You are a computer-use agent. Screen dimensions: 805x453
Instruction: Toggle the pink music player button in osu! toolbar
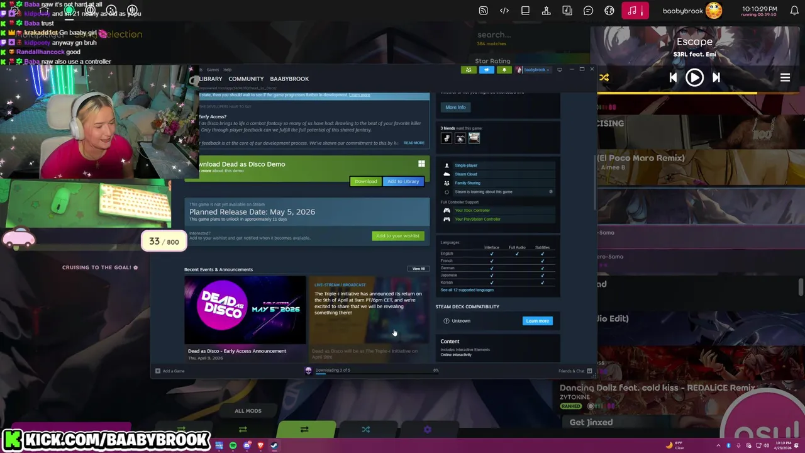(635, 11)
